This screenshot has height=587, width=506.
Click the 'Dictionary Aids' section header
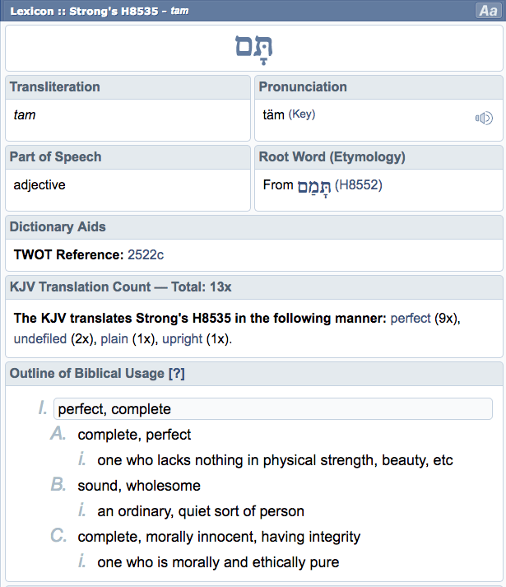coord(58,227)
